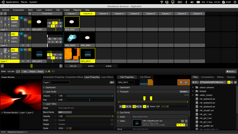Clear Layer 1 with its X button
This screenshot has width=238, height=134.
point(1,54)
